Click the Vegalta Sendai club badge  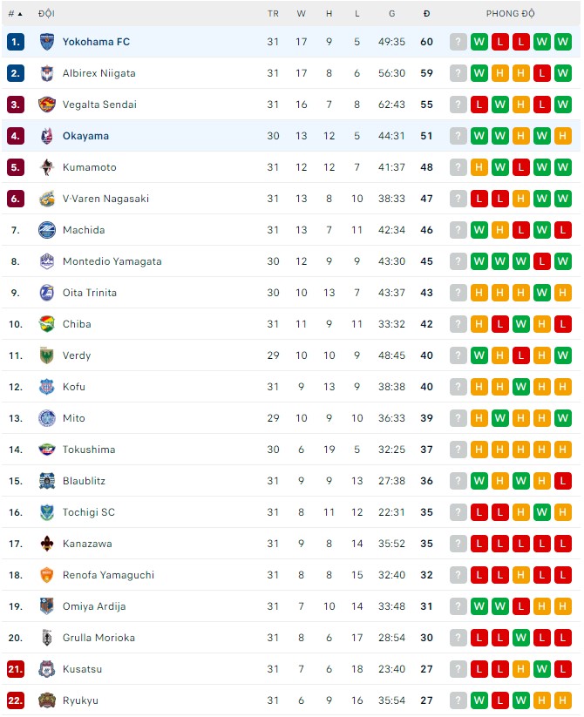point(47,105)
